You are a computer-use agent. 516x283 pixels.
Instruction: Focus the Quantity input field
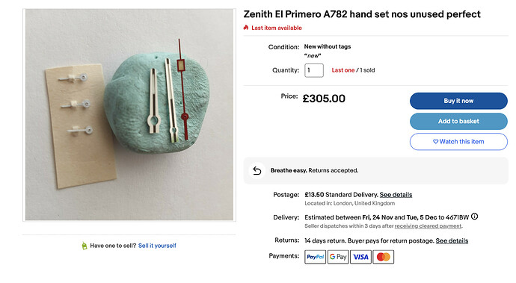[x=314, y=70]
